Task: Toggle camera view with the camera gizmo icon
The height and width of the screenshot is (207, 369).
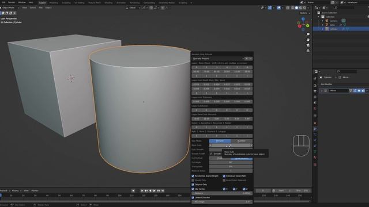Action: [308, 45]
